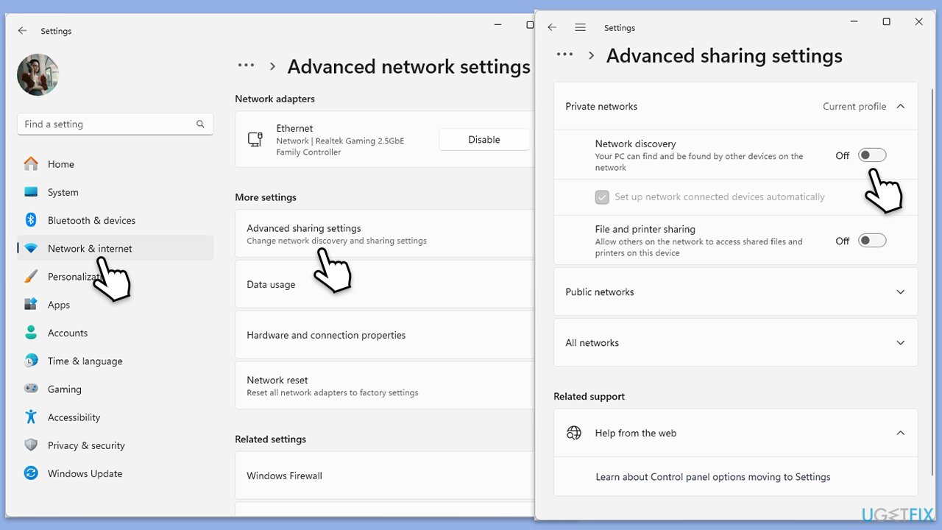Viewport: 942px width, 530px height.
Task: Expand the Public networks section
Action: point(736,292)
